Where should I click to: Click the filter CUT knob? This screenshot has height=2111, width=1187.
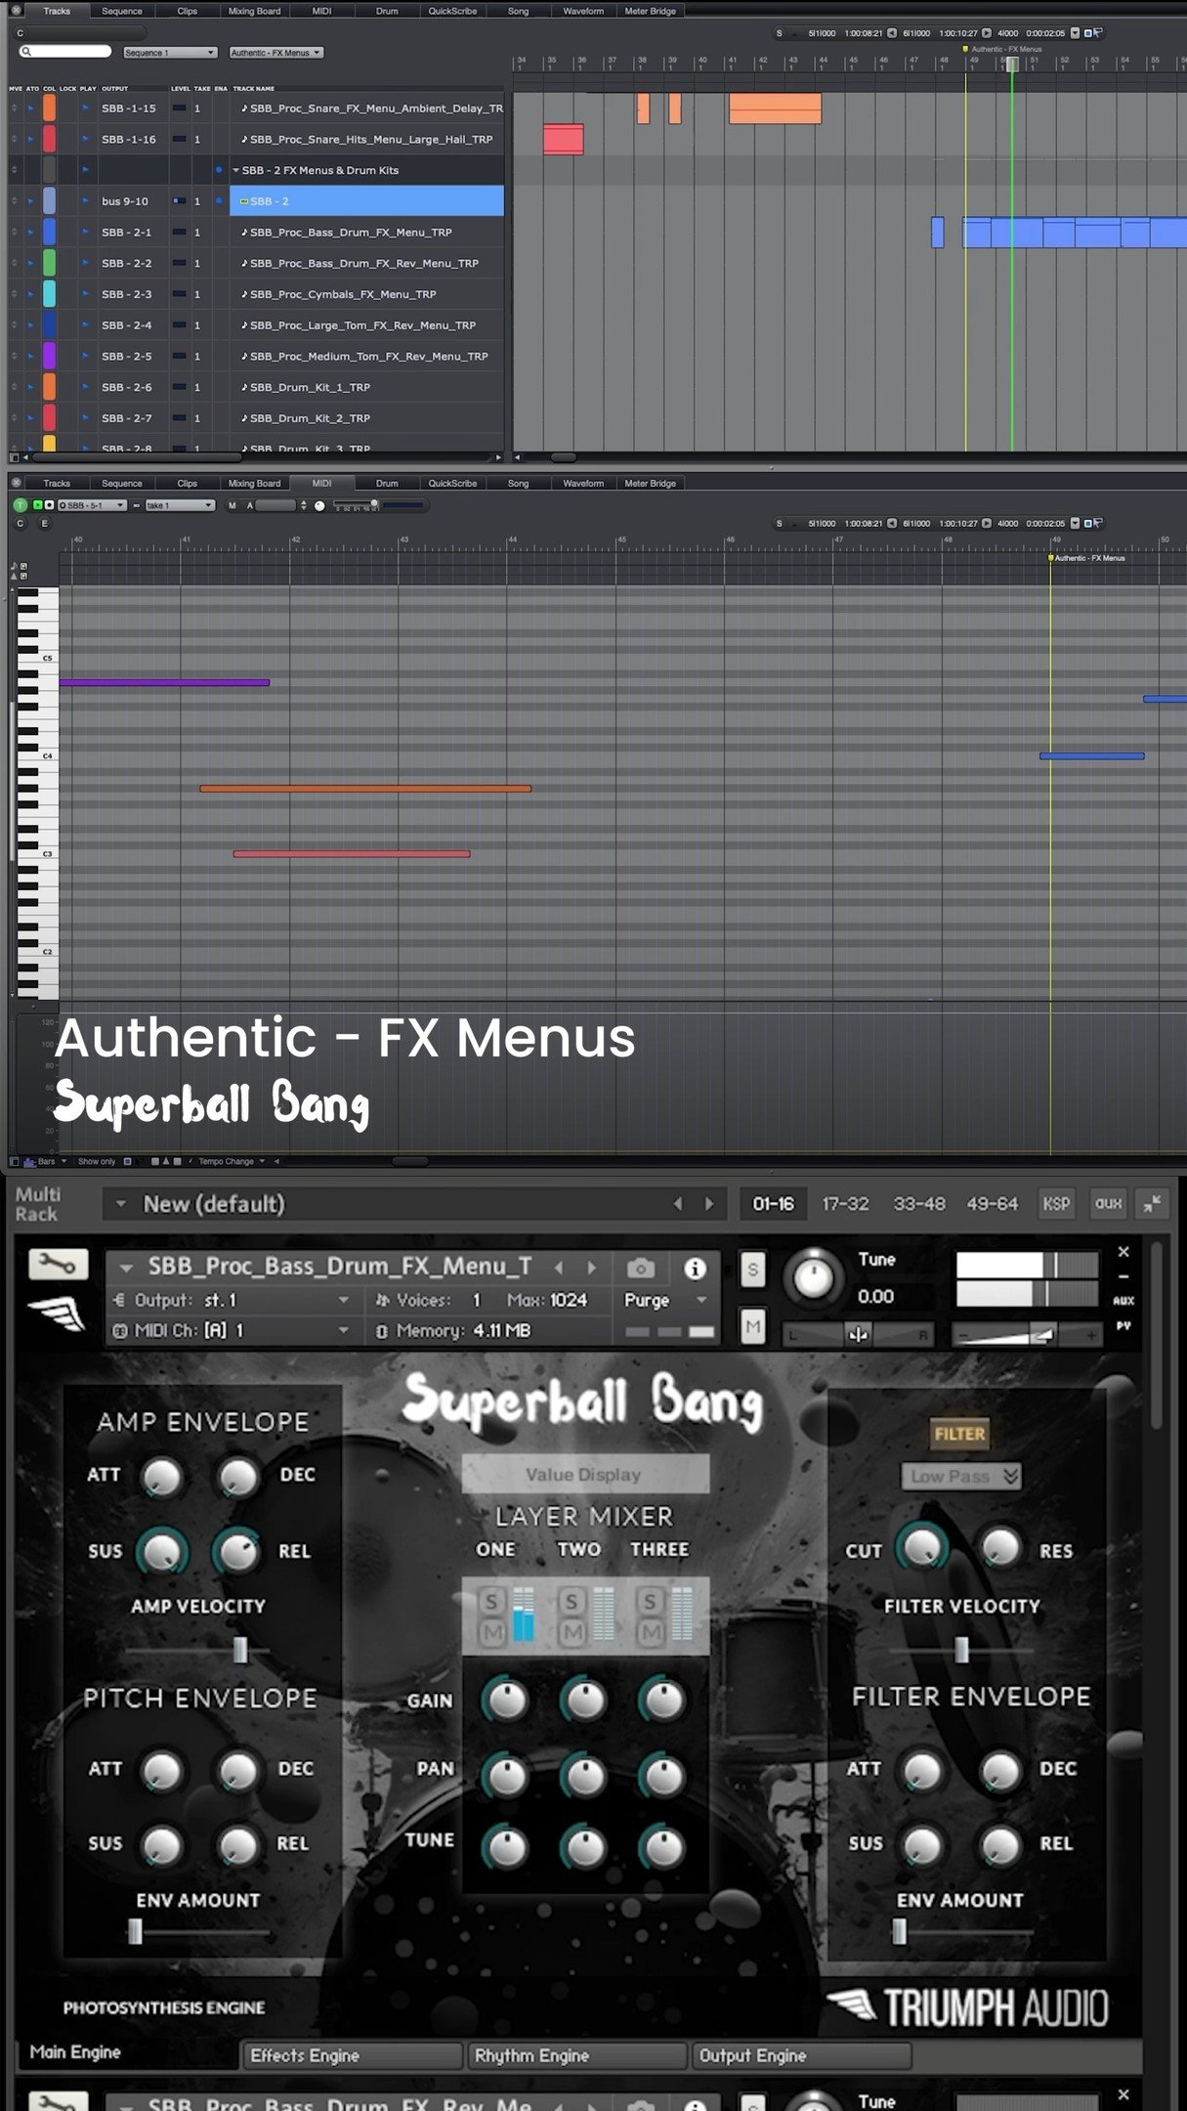pos(921,1547)
